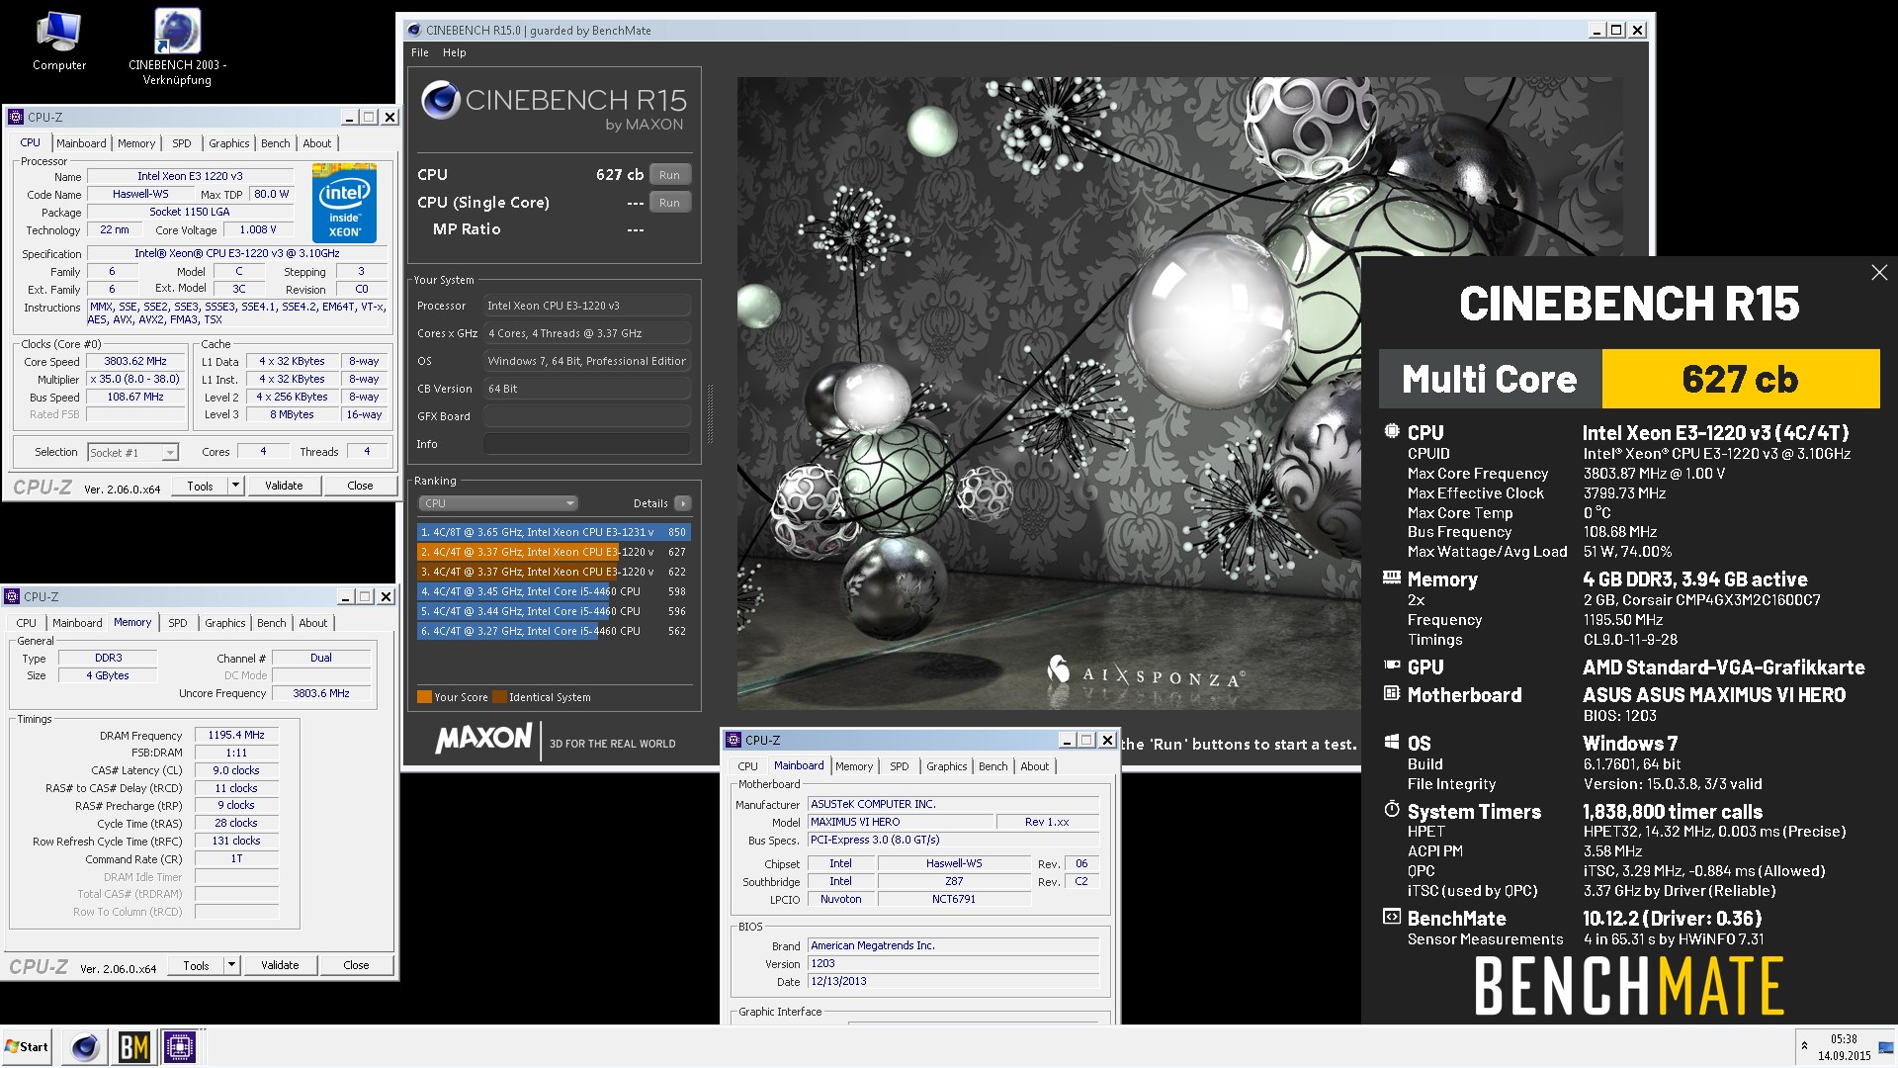
Task: Click Validate in top CPU-Z window
Action: coord(284,486)
